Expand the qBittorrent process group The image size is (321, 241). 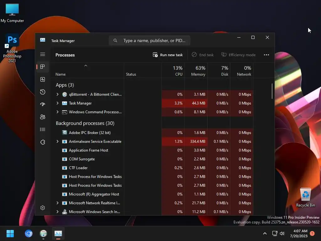click(x=58, y=94)
